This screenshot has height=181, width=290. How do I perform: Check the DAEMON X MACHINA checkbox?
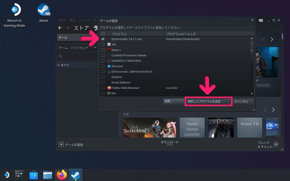pos(103,61)
